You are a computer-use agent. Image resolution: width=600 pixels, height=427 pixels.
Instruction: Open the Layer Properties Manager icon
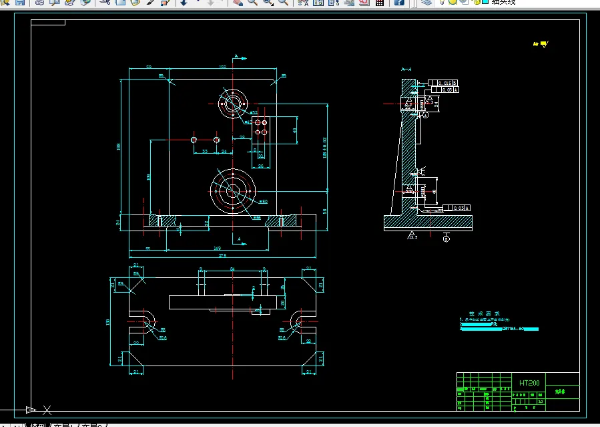click(x=426, y=2)
